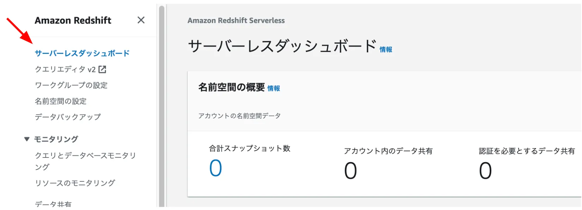The height and width of the screenshot is (210, 582).
Task: Open サーバーレスダッシュボード in sidebar
Action: (x=82, y=53)
